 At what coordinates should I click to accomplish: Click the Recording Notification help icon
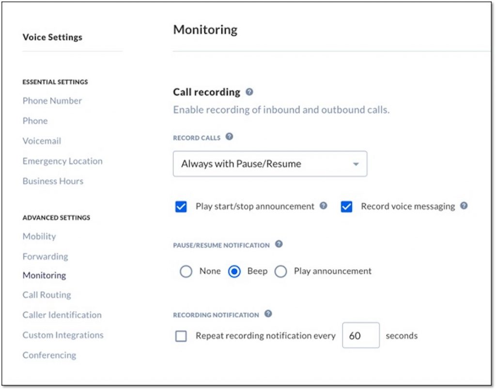coord(267,314)
